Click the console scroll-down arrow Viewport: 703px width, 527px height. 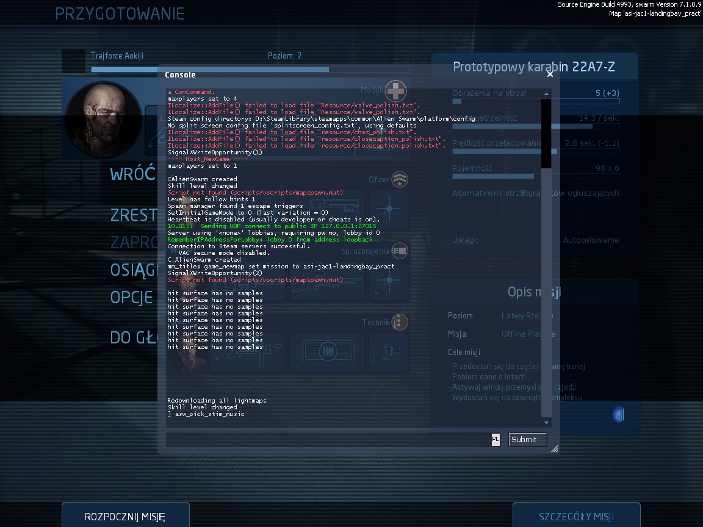click(x=546, y=422)
